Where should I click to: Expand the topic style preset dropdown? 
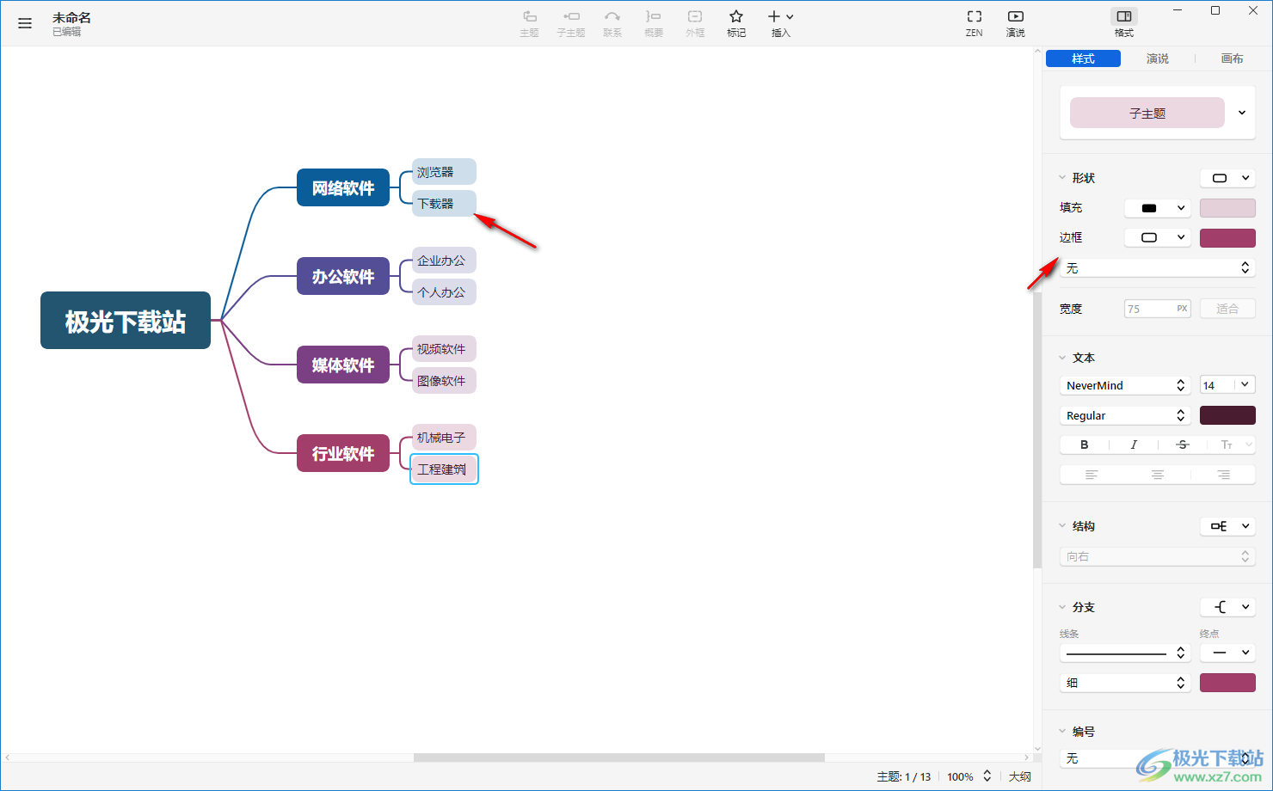point(1242,113)
